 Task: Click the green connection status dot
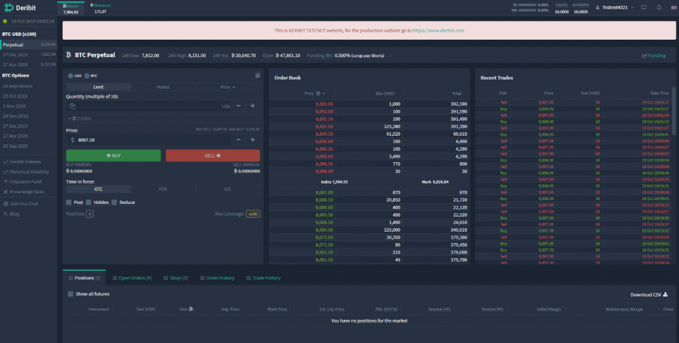(5, 21)
